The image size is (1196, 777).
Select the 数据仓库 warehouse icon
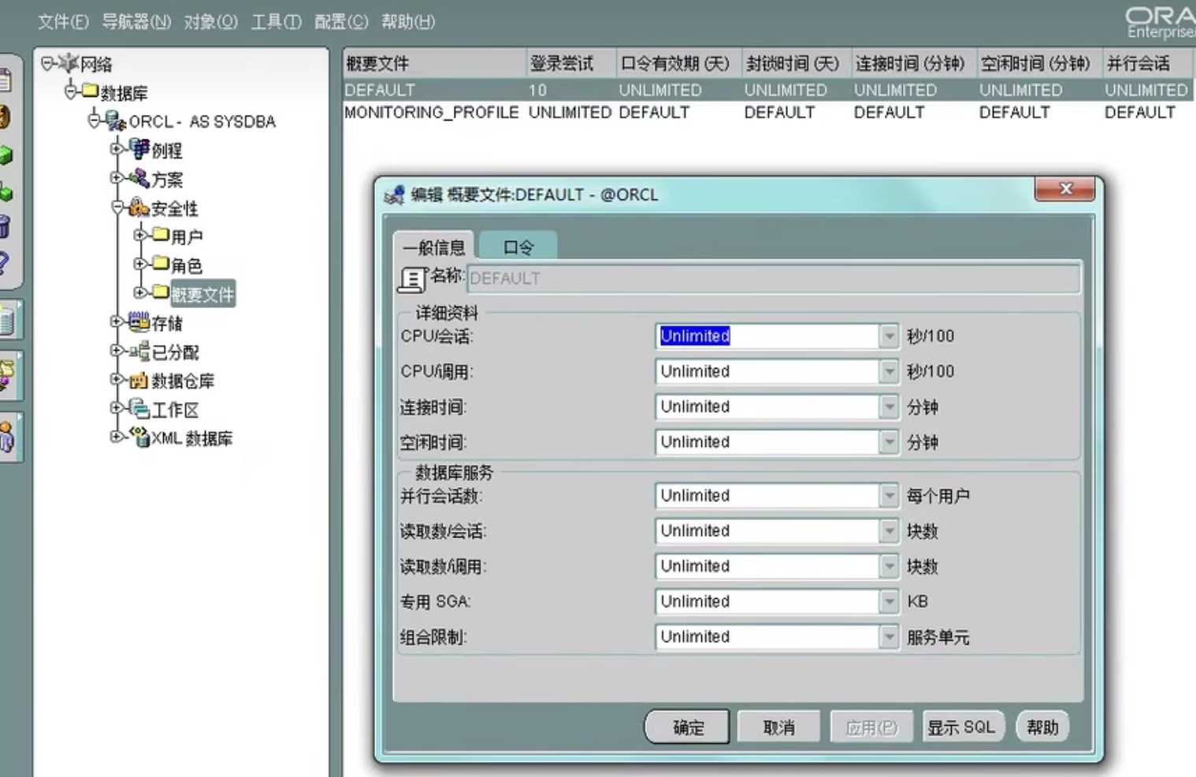click(x=139, y=380)
